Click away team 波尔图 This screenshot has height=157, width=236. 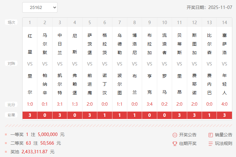pos(120,84)
